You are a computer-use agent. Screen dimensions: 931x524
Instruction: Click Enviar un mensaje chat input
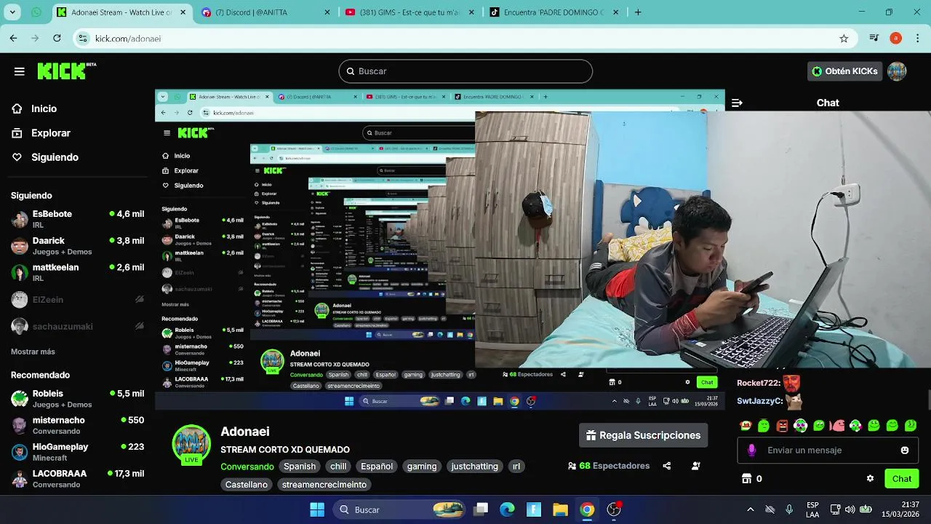pyautogui.click(x=828, y=450)
